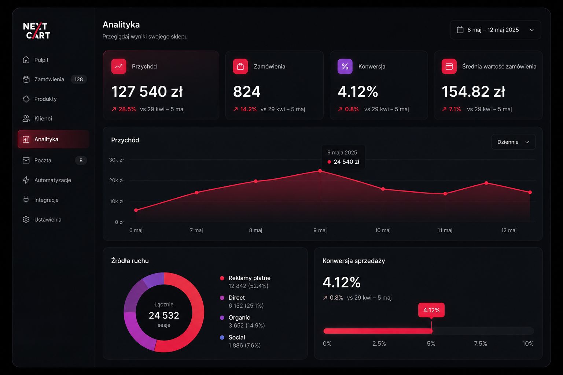This screenshot has height=375, width=563.
Task: Click the Automatyzacje lightning bolt icon
Action: [x=26, y=180]
